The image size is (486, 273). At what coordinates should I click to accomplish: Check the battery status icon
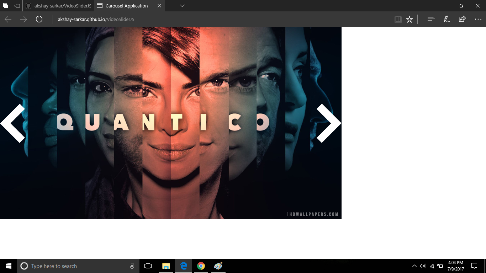click(x=440, y=266)
